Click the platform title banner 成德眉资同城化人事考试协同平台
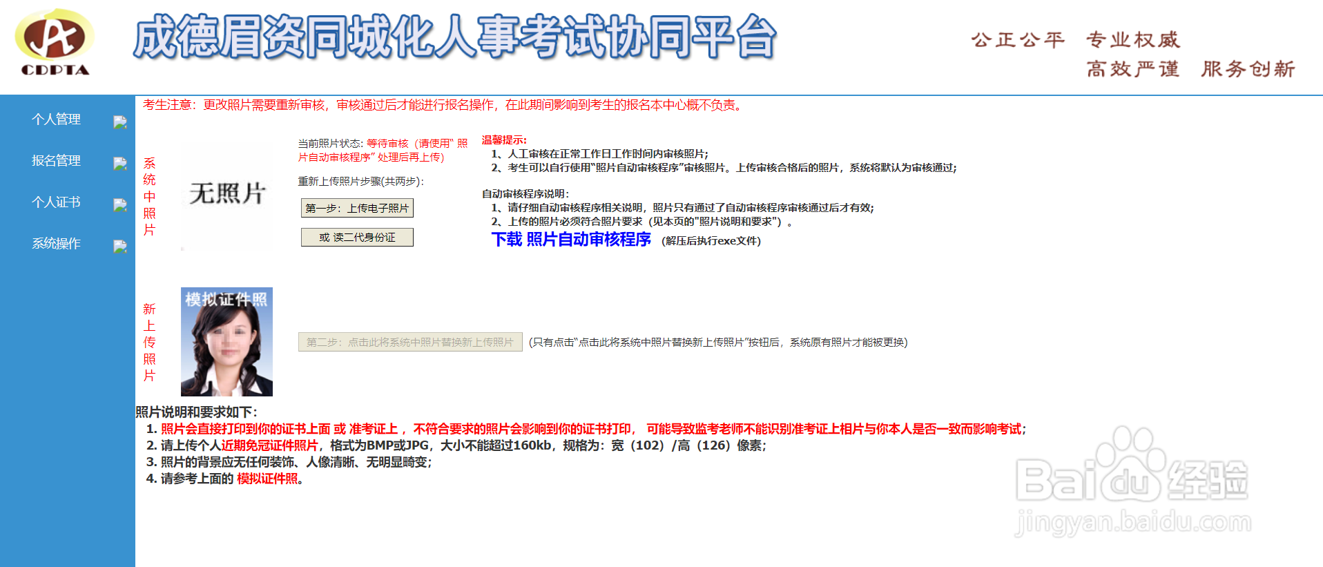 click(x=455, y=37)
